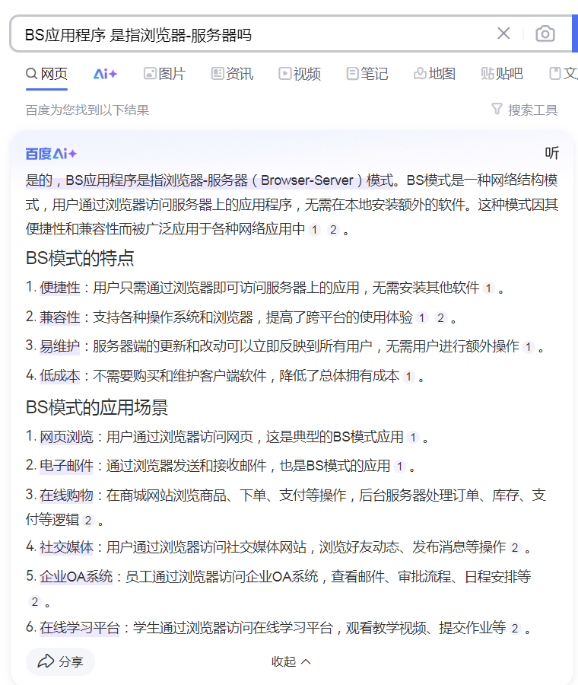The height and width of the screenshot is (685, 578).
Task: Open the 图片 tab
Action: [x=164, y=74]
